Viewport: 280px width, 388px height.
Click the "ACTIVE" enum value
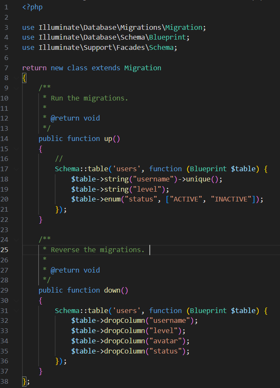tap(186, 199)
